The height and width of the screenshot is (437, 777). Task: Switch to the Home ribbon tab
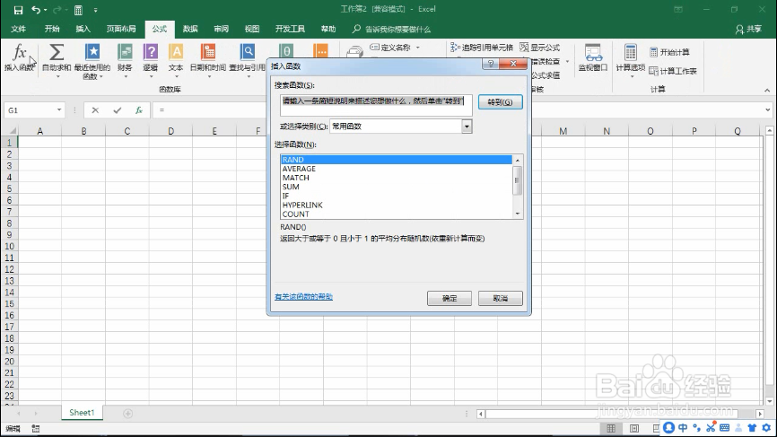tap(52, 29)
